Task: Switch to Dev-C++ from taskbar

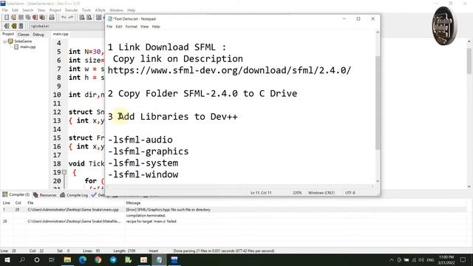Action: tap(174, 259)
